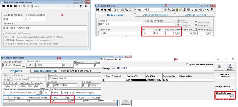This screenshot has width=238, height=107.
Task: Open Fornecedor lookup ellipsis button
Action: pos(70,65)
